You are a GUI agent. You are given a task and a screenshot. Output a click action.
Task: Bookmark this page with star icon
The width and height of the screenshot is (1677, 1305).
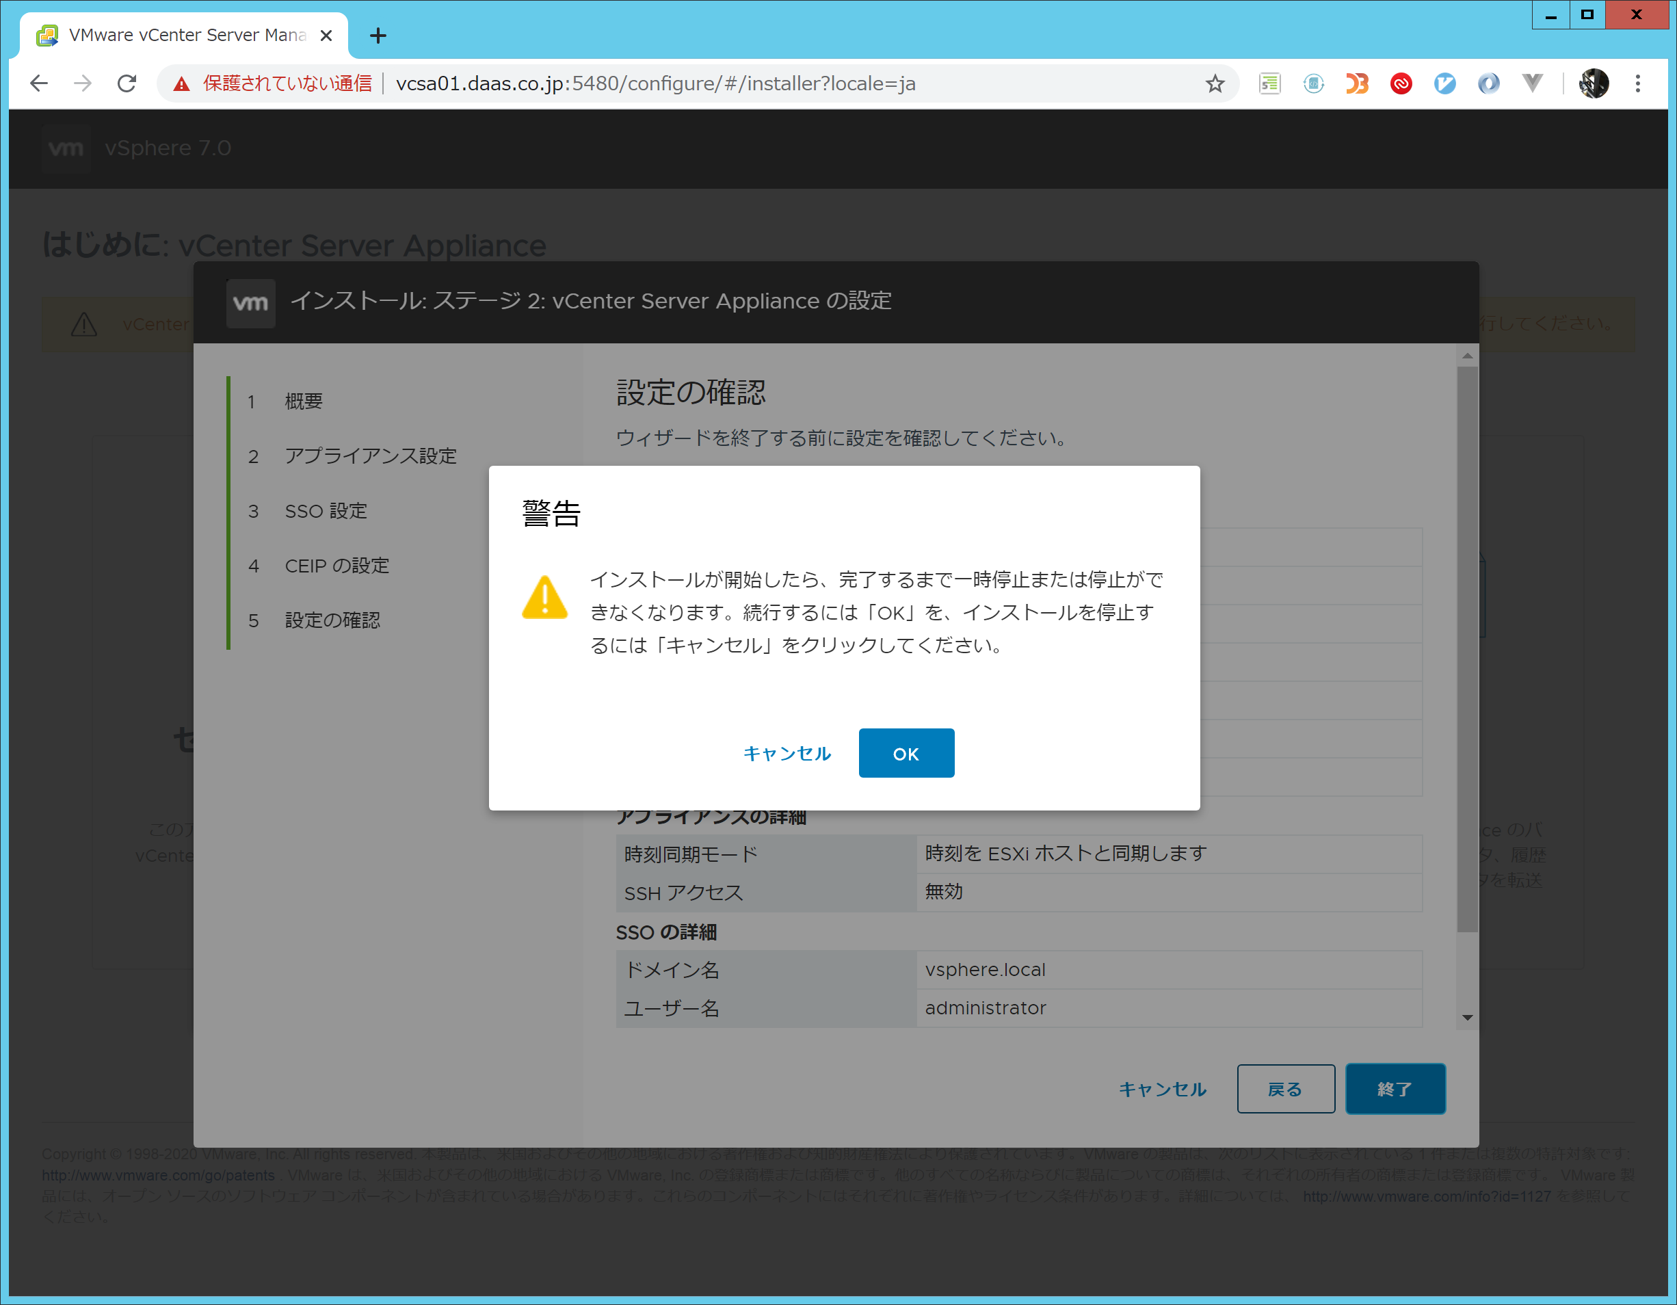pos(1215,83)
